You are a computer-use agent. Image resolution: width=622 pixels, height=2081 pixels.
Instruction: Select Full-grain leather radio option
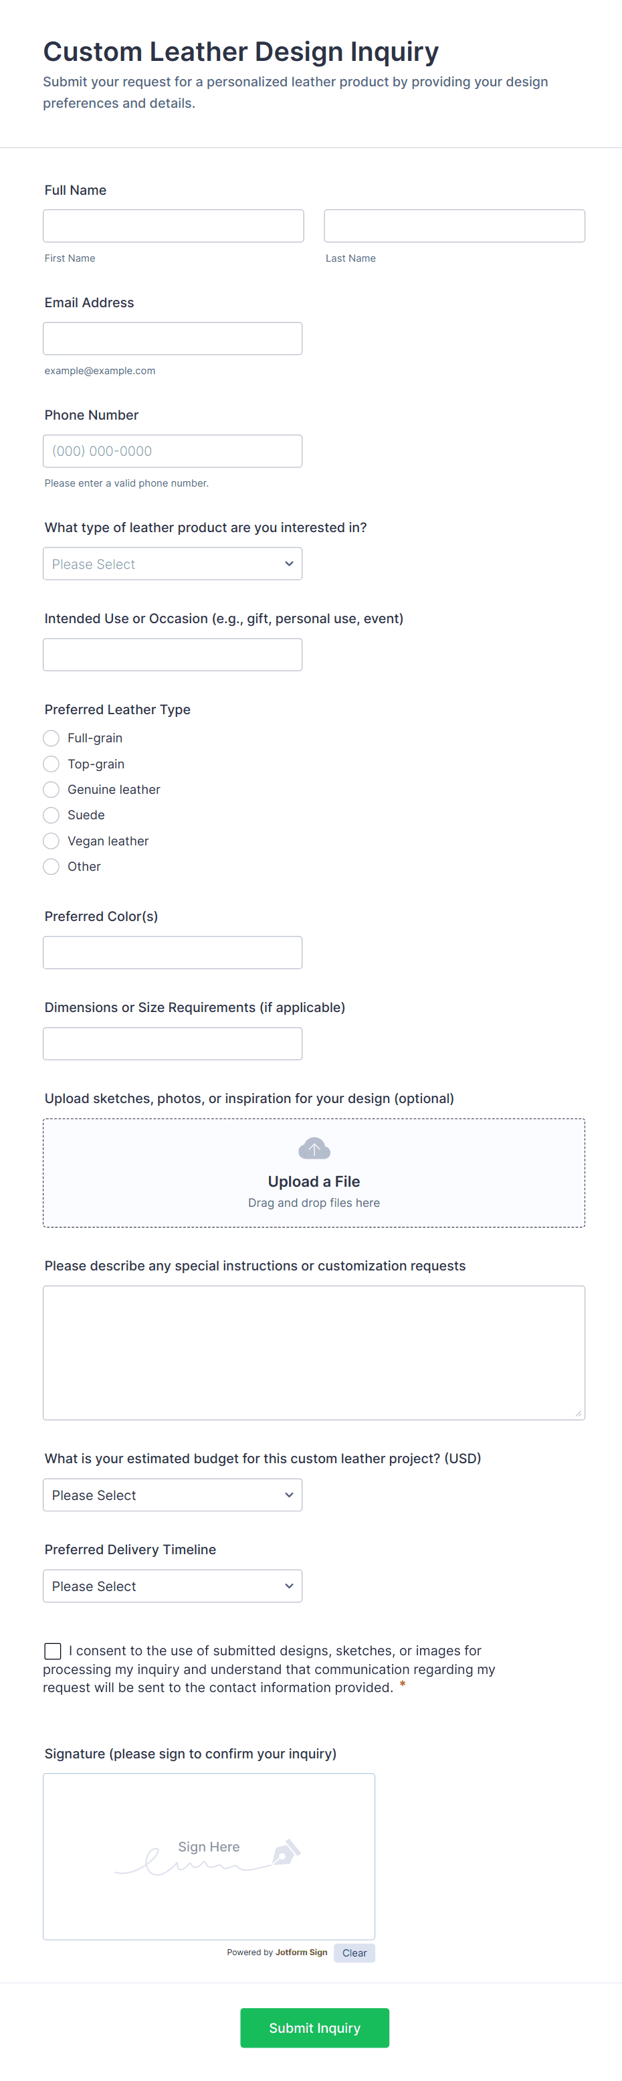coord(51,738)
